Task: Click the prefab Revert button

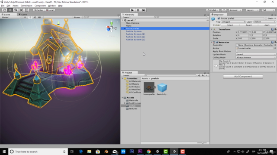Action: [x=248, y=25]
